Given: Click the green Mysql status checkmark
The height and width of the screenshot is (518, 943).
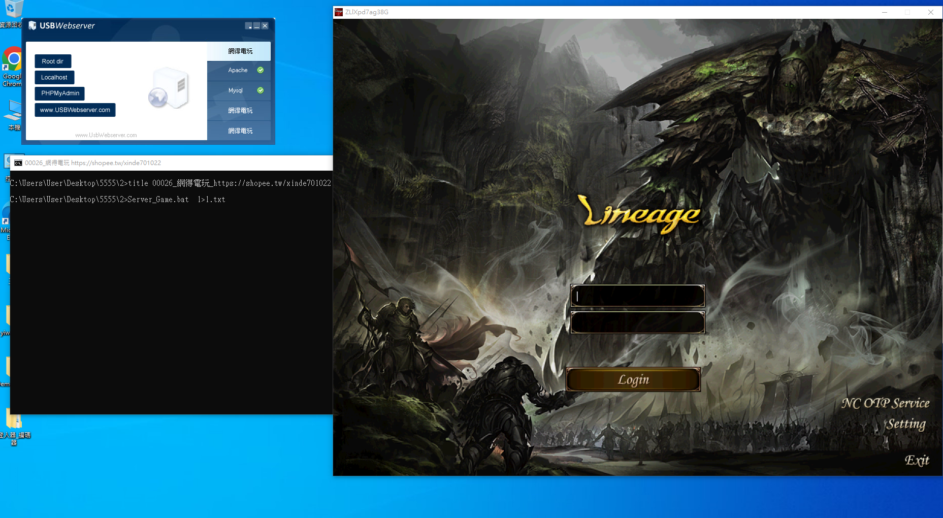Looking at the screenshot, I should point(261,90).
